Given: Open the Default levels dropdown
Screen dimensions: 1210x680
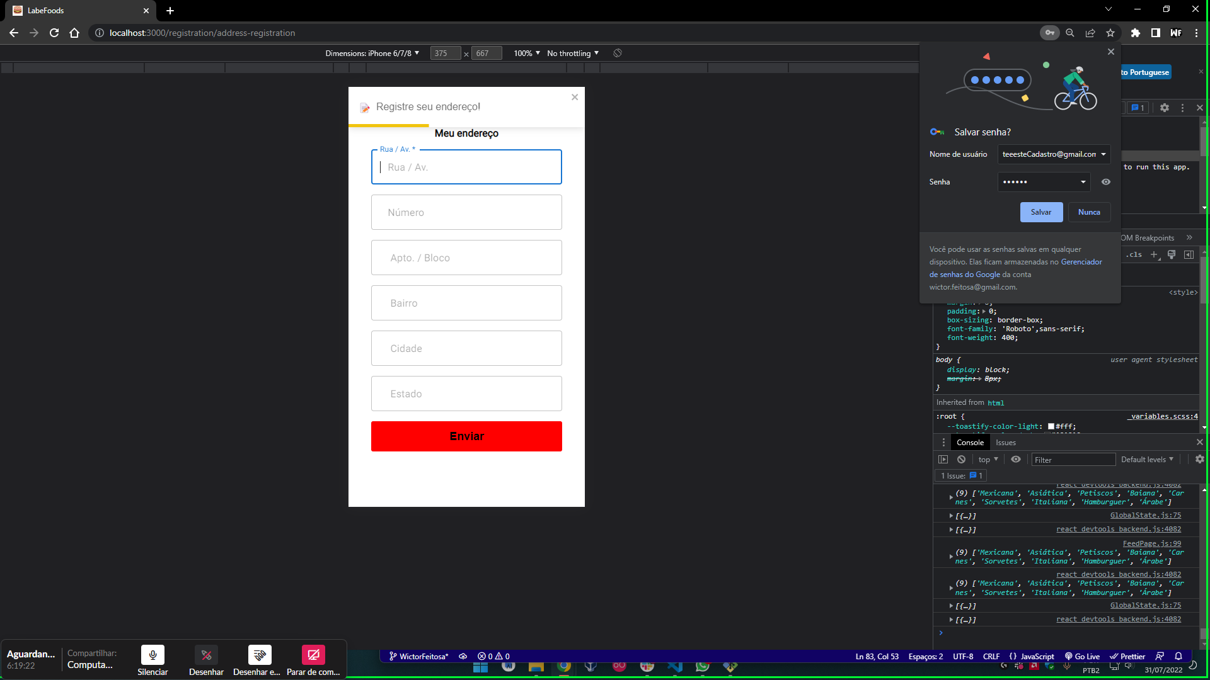Looking at the screenshot, I should click(x=1147, y=460).
